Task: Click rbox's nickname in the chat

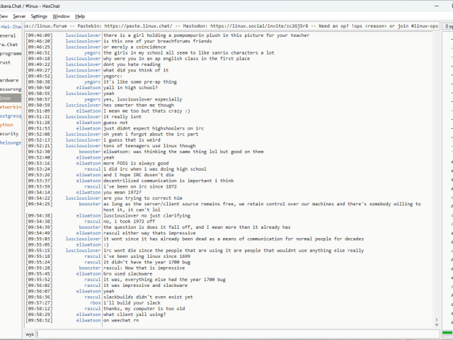Action: [95, 302]
